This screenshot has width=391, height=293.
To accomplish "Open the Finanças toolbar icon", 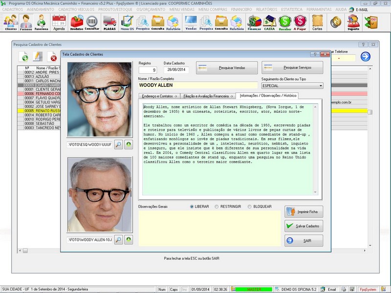I will [254, 22].
